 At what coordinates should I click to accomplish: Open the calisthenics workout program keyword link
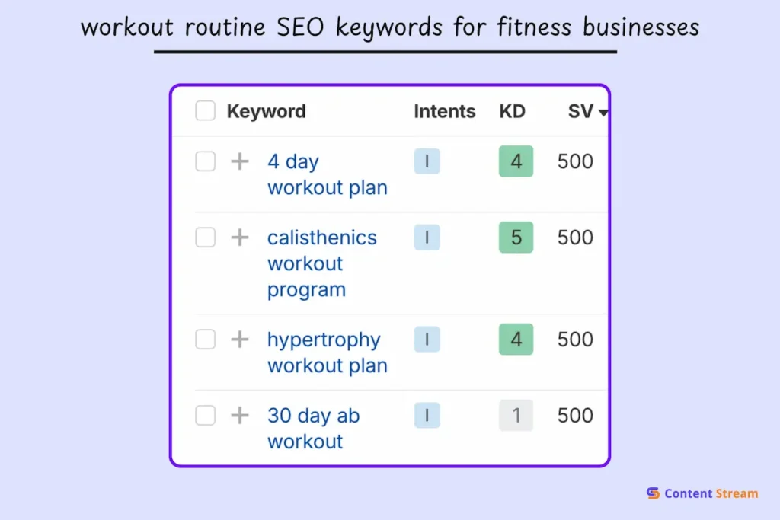coord(320,263)
